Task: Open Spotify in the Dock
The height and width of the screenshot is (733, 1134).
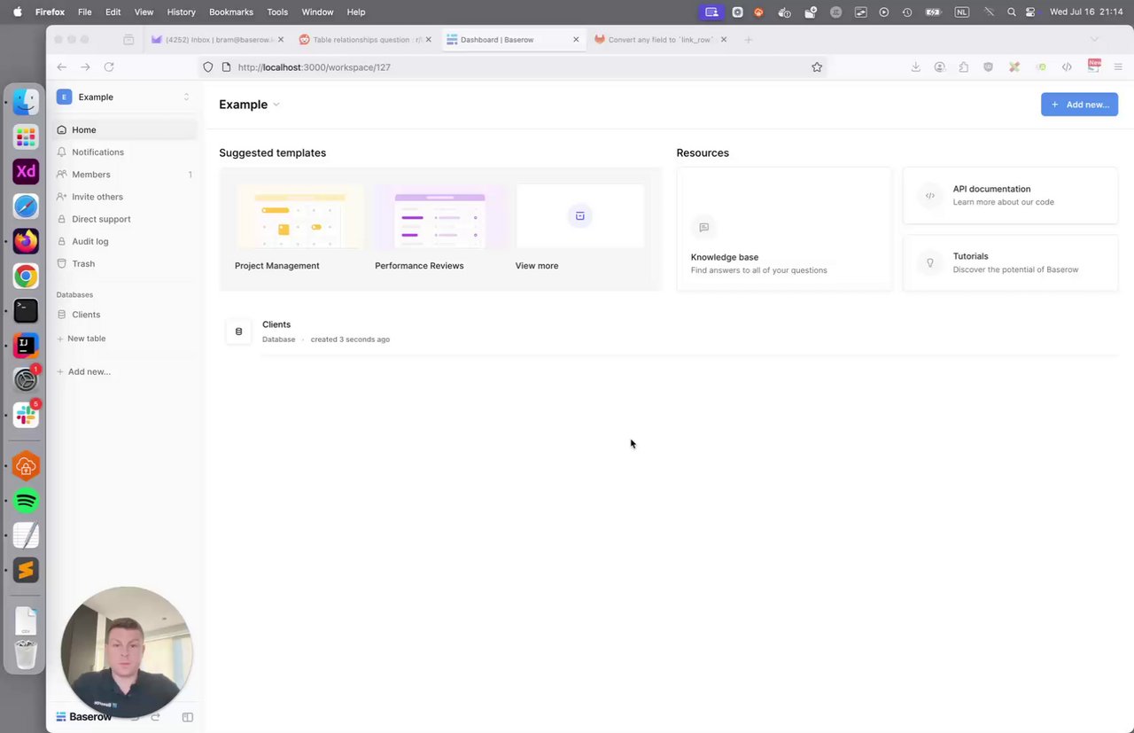Action: [26, 501]
